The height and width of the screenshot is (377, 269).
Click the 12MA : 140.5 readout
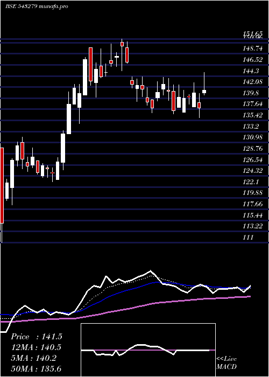pos(36,347)
